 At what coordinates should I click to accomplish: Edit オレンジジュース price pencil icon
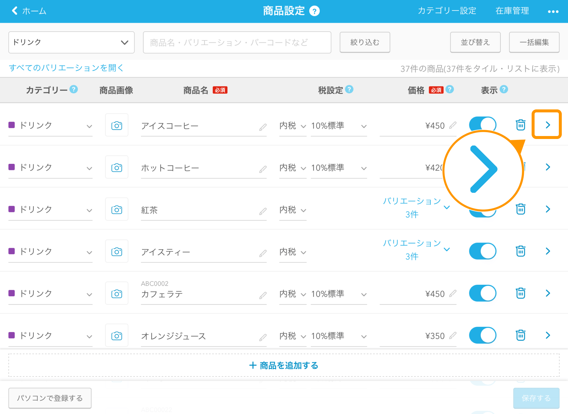453,335
